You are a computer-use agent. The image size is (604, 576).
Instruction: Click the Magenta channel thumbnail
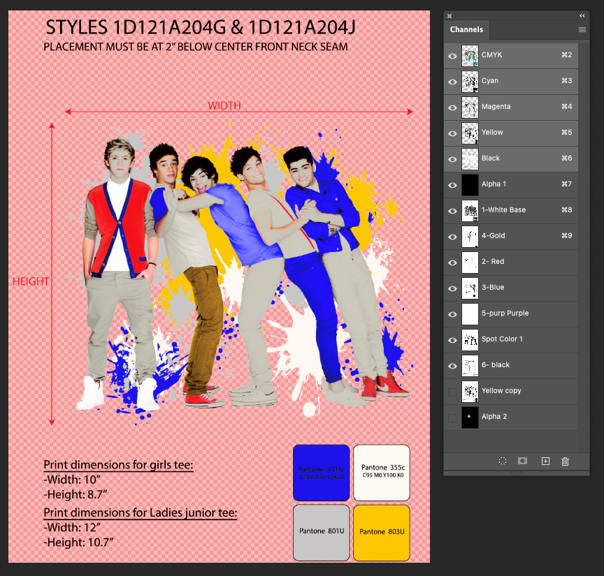point(470,108)
